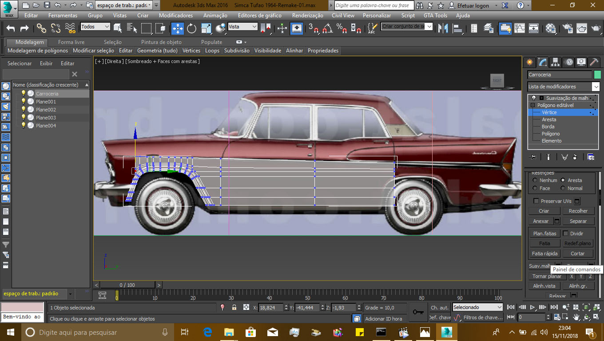Select the Face restriction radio button
Image resolution: width=604 pixels, height=341 pixels.
point(535,188)
